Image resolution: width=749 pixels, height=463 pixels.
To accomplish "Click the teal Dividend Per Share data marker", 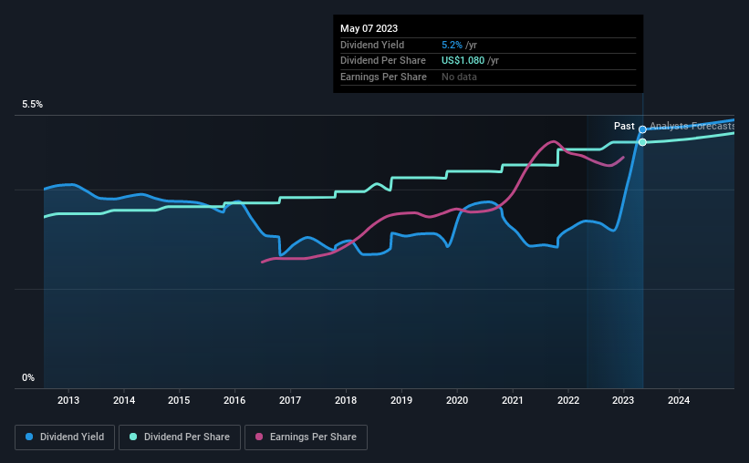I will [642, 142].
